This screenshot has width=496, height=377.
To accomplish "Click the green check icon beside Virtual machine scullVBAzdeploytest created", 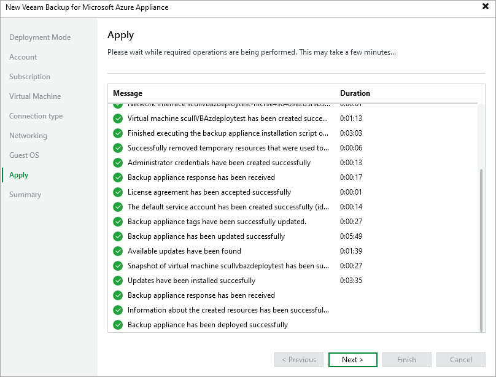I will point(118,119).
